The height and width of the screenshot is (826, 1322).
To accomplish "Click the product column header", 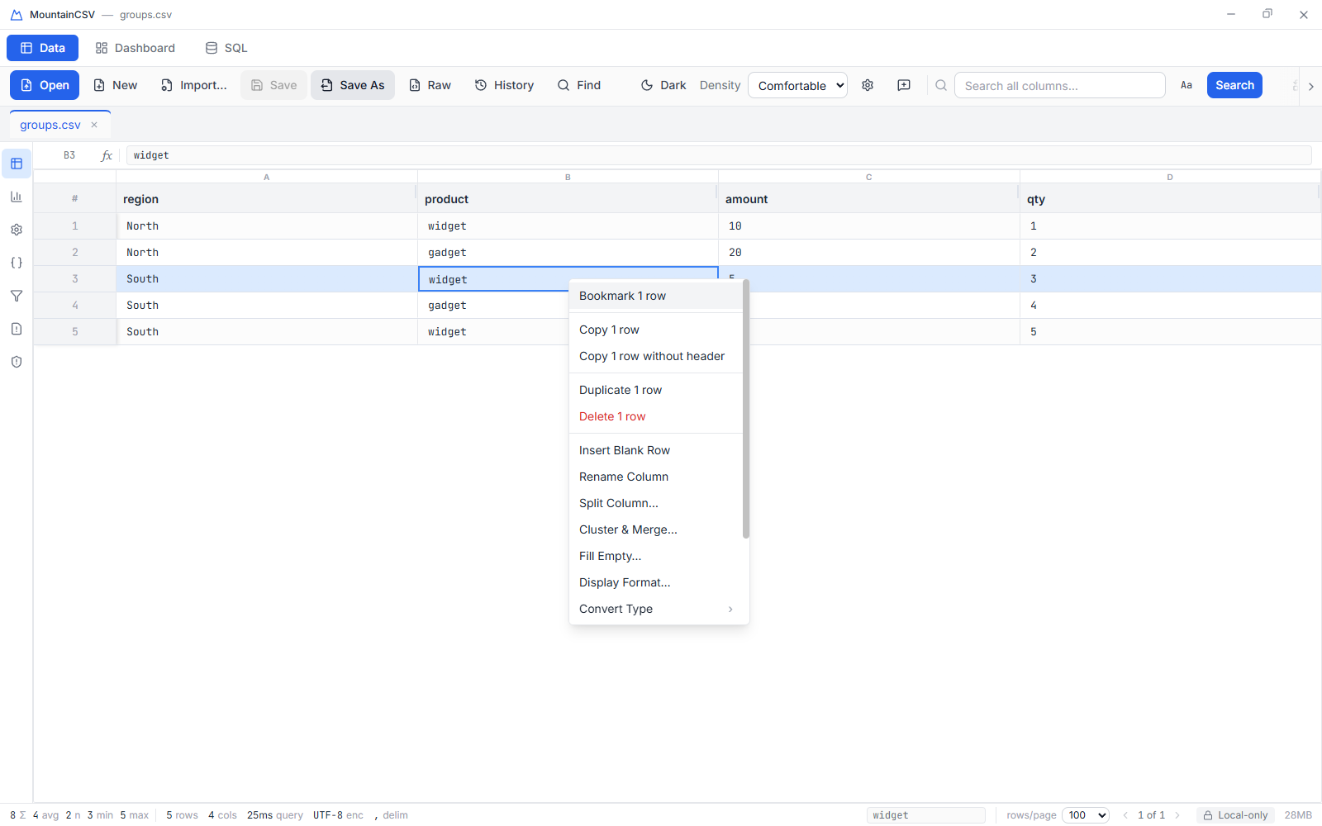I will point(568,199).
